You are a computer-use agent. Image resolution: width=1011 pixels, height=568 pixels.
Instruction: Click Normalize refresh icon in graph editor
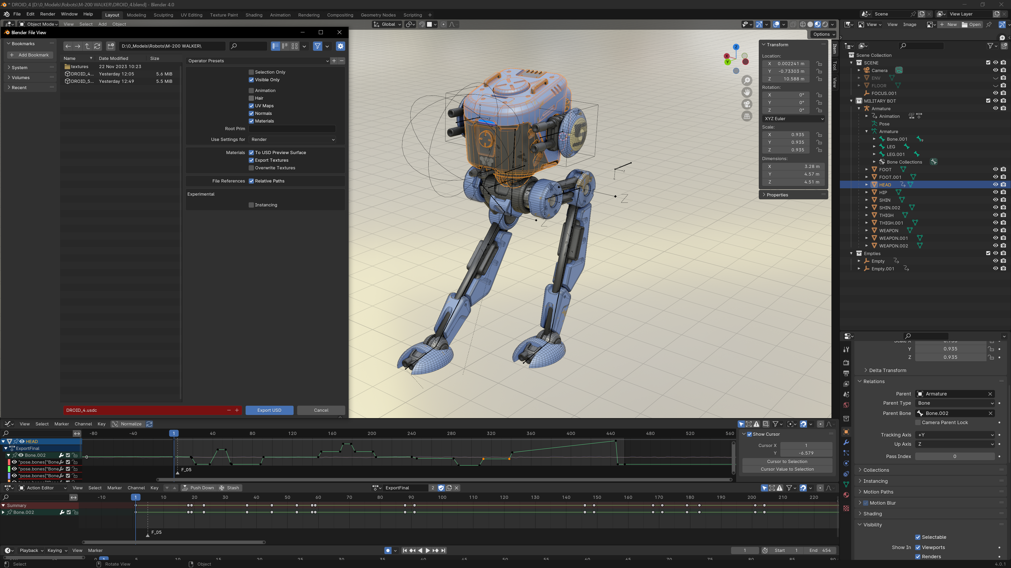(x=149, y=424)
